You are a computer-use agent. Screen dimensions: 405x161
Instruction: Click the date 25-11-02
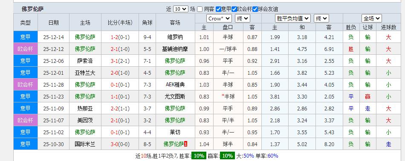click(x=53, y=133)
